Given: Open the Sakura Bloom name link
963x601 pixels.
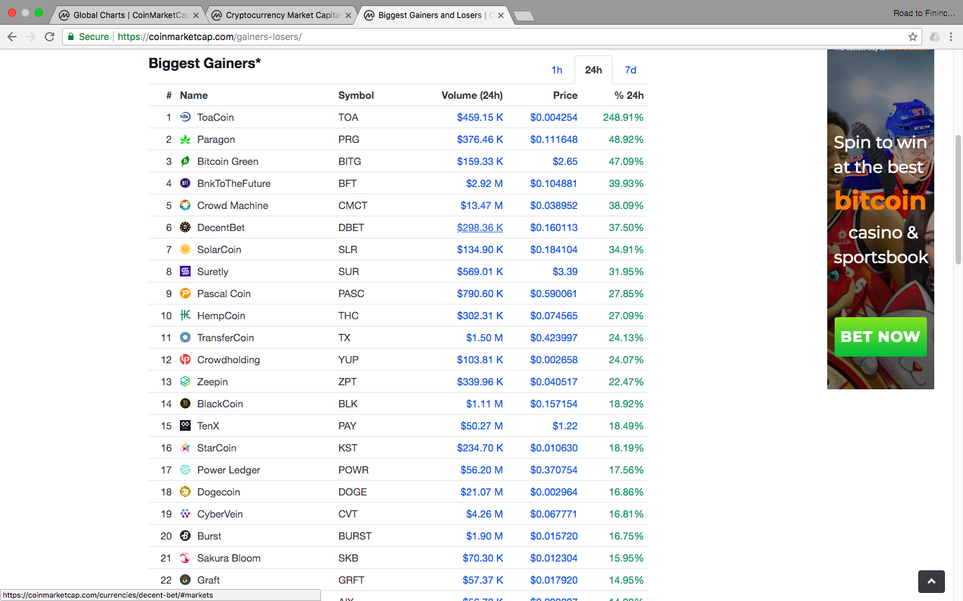Looking at the screenshot, I should (x=229, y=558).
